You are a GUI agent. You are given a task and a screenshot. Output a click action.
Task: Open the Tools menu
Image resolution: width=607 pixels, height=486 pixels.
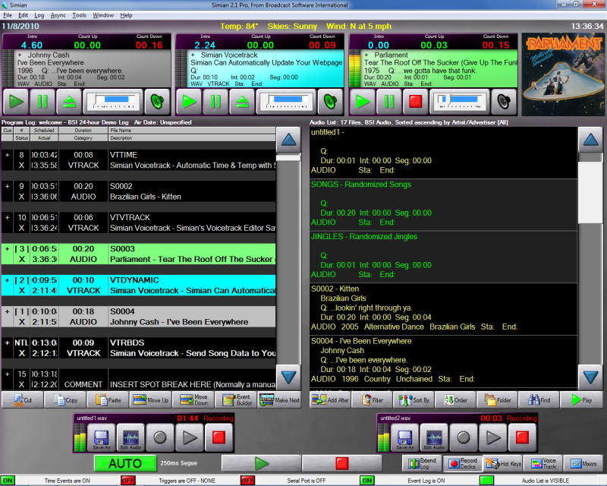(x=80, y=15)
